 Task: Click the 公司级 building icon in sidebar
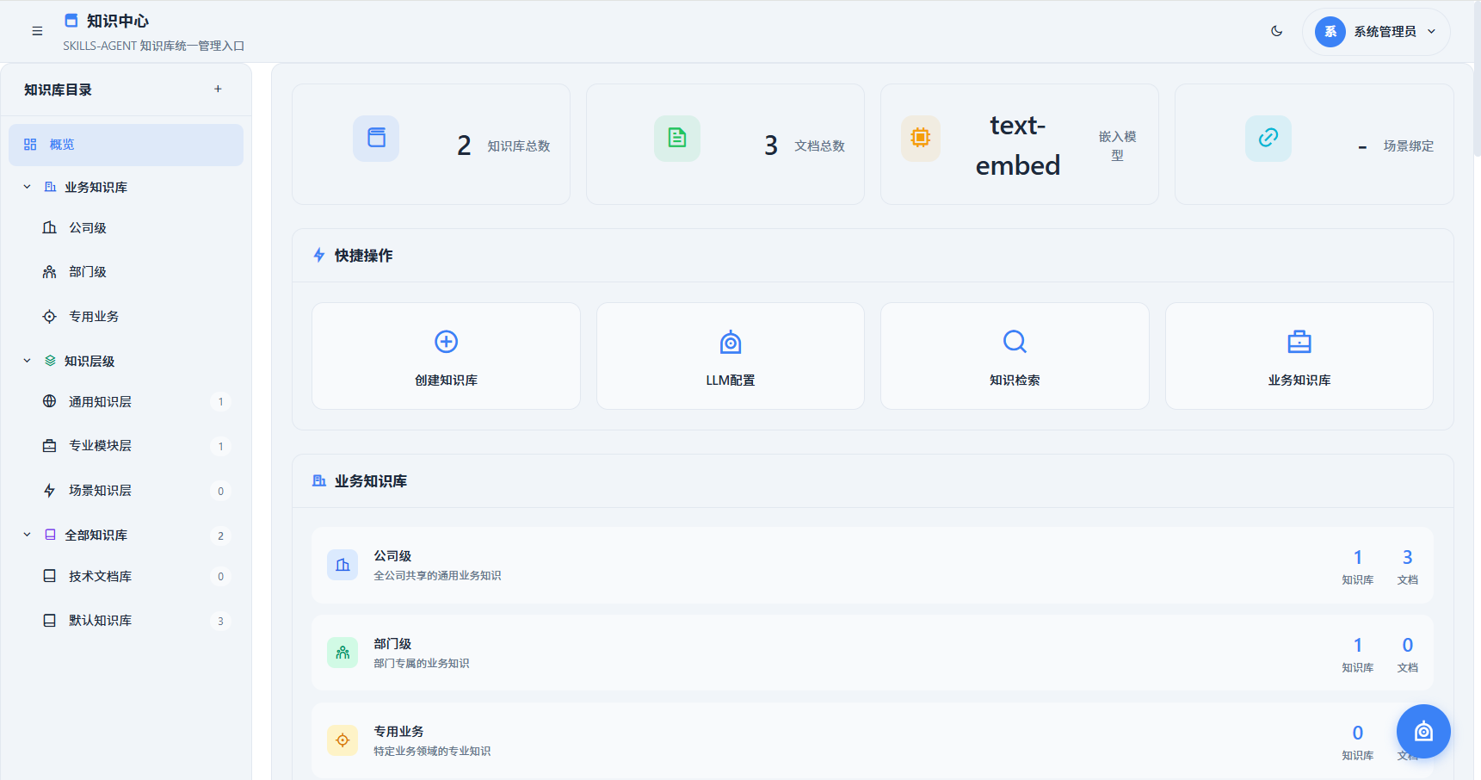point(49,228)
